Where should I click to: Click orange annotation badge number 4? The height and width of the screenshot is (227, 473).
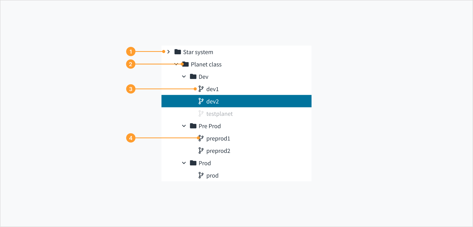point(131,138)
